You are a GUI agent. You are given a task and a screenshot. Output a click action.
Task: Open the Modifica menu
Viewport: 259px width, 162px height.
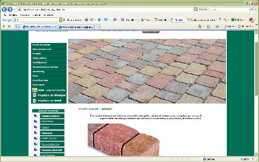[x=13, y=15]
